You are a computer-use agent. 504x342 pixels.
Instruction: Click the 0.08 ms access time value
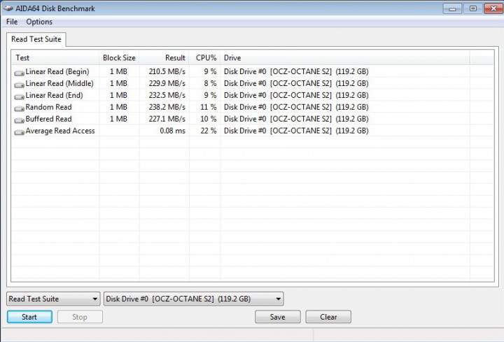point(173,131)
